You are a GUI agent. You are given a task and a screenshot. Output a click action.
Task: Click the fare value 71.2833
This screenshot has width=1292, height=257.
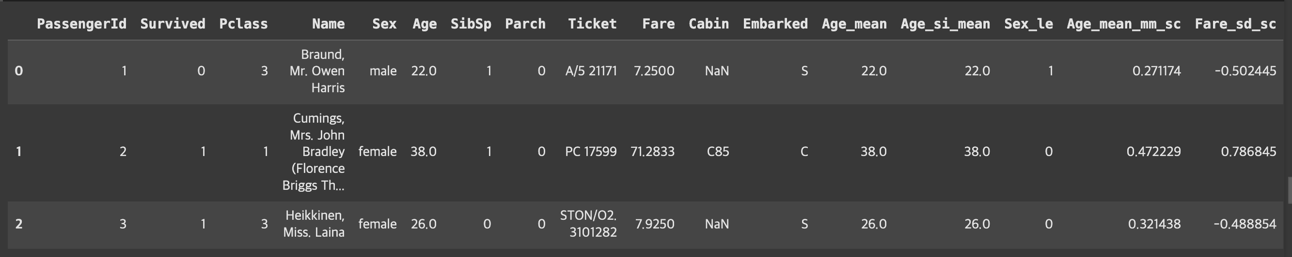click(652, 152)
